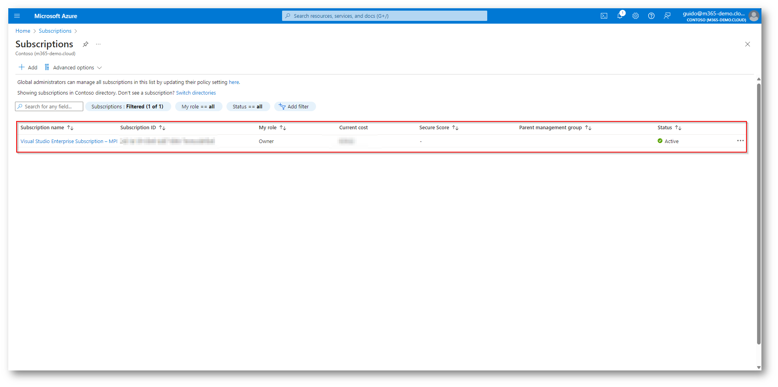
Task: Open the My role == all filter
Action: coord(198,106)
